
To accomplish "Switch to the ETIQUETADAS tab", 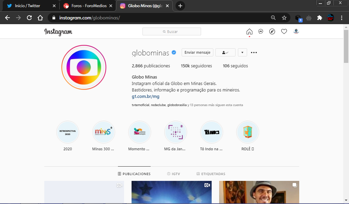I will [211, 174].
